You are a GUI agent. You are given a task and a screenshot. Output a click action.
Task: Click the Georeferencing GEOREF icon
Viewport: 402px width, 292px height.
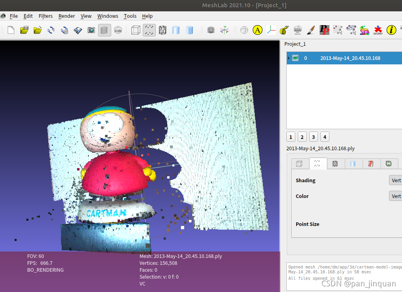click(378, 30)
